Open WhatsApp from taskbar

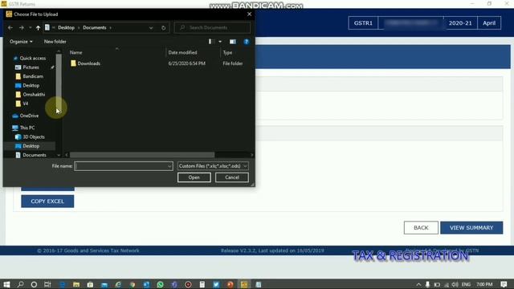pos(160,284)
